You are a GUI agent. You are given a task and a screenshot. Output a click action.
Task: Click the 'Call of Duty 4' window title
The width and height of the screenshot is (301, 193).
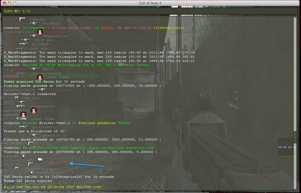pyautogui.click(x=150, y=3)
